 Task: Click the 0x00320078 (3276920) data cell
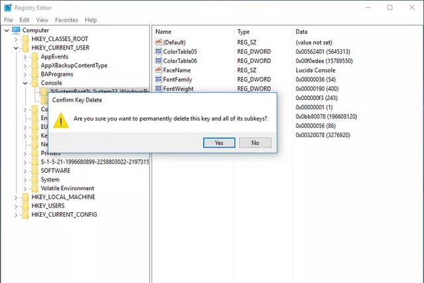[323, 135]
